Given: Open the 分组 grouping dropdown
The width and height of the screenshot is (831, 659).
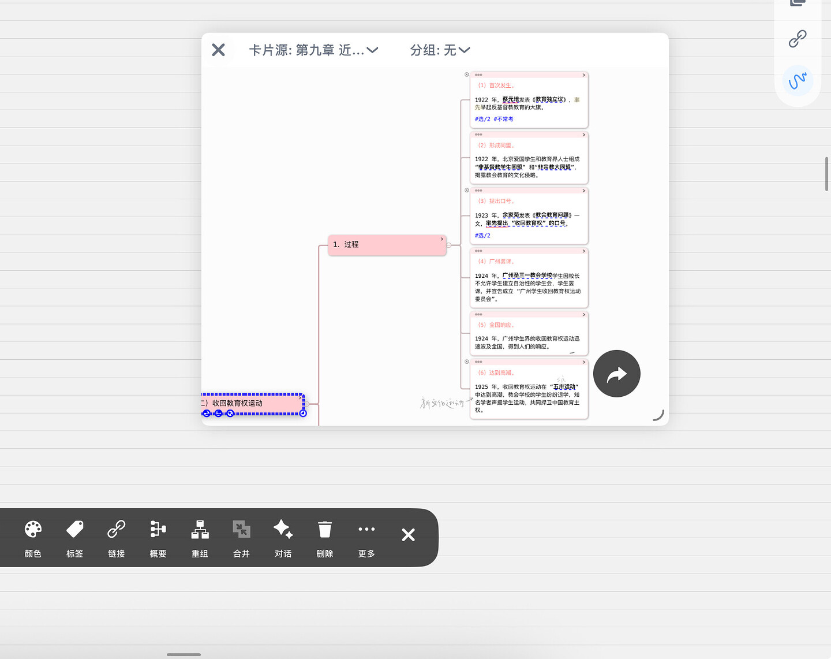Looking at the screenshot, I should coord(440,50).
